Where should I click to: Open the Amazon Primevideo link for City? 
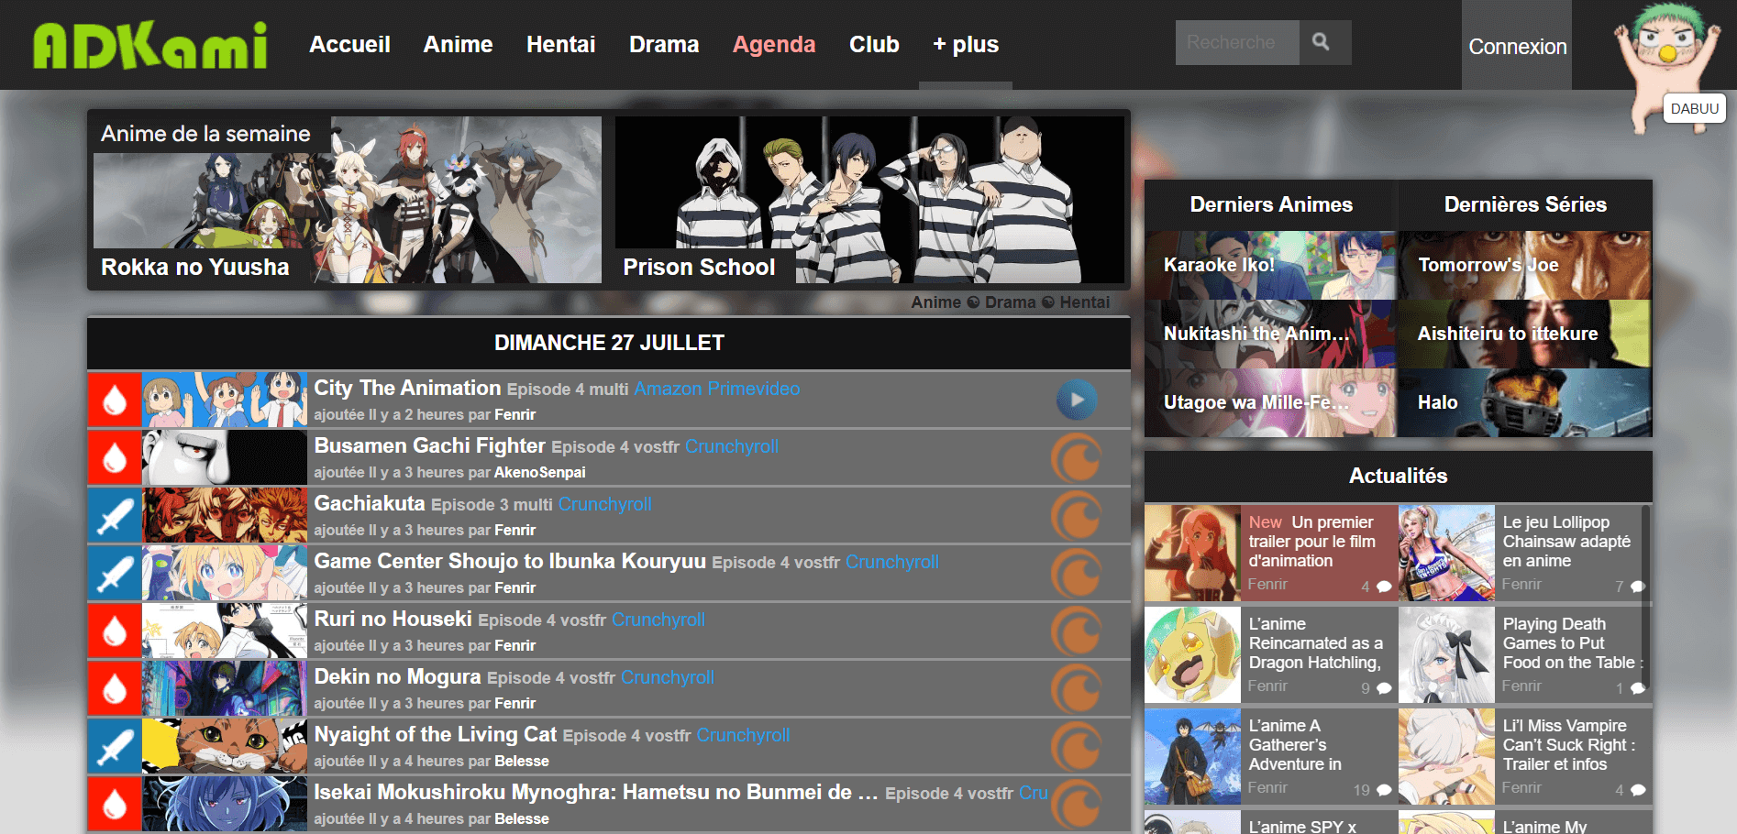tap(716, 389)
